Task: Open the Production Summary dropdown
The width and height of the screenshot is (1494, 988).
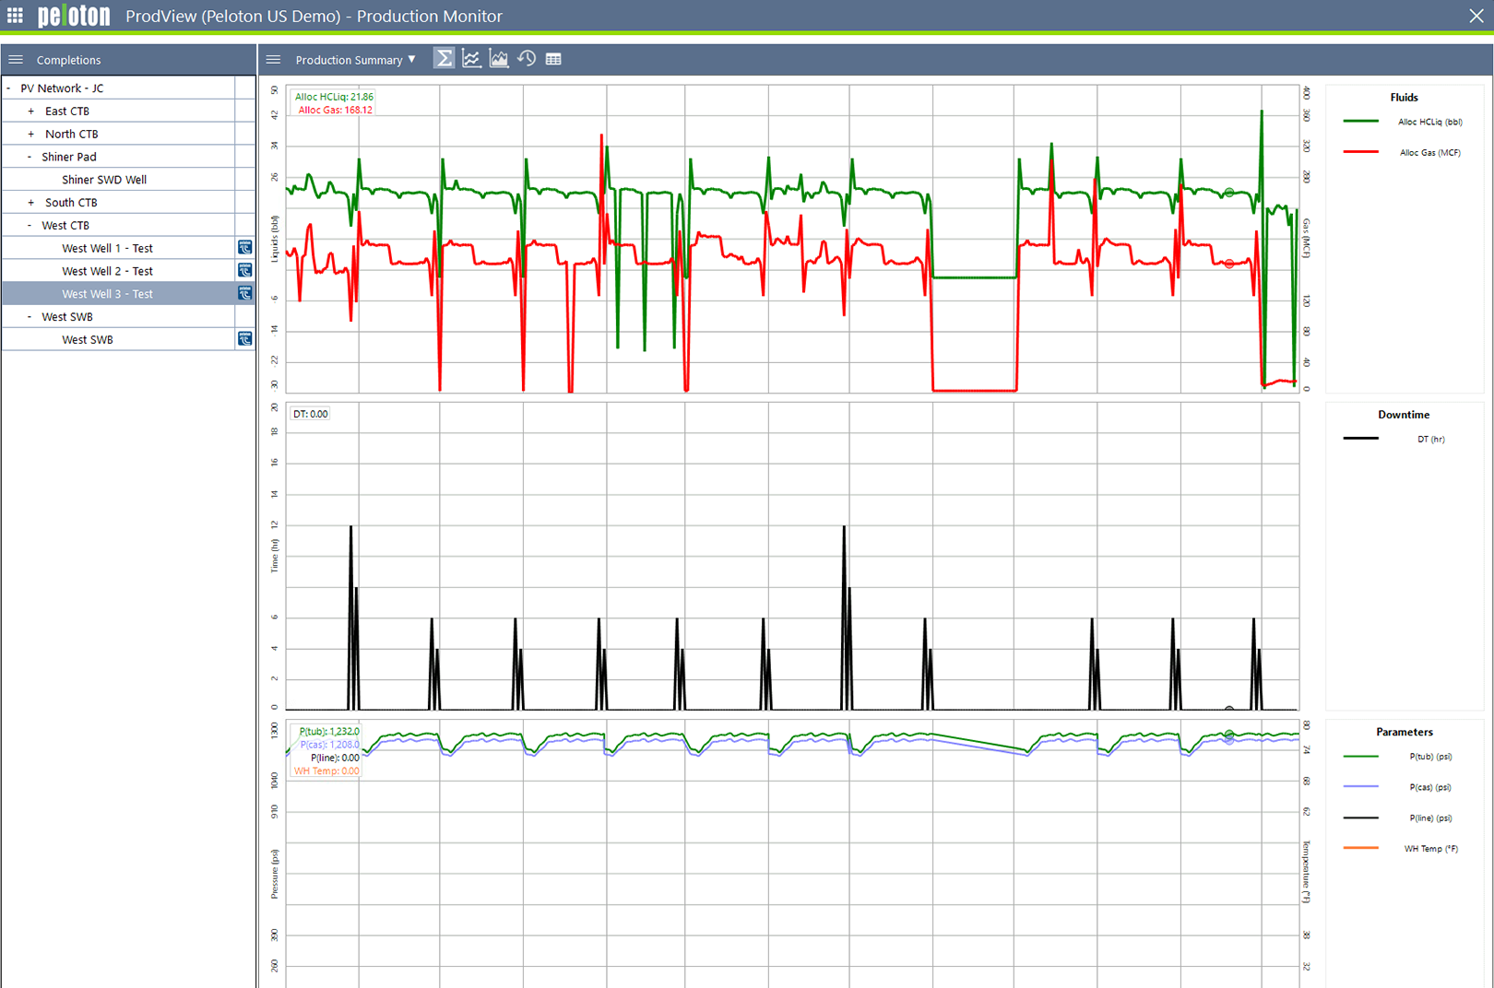Action: click(x=355, y=60)
